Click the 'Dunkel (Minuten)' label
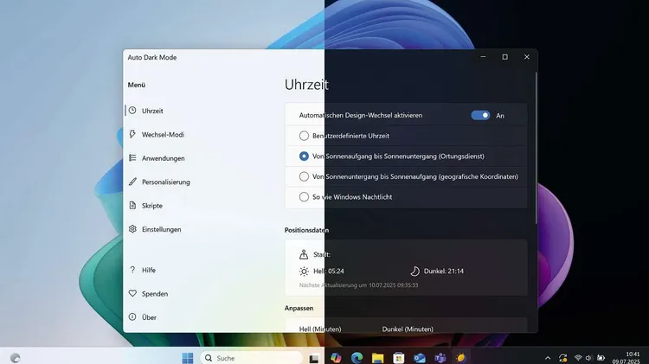Screen dimensions: 649x364 408,329
